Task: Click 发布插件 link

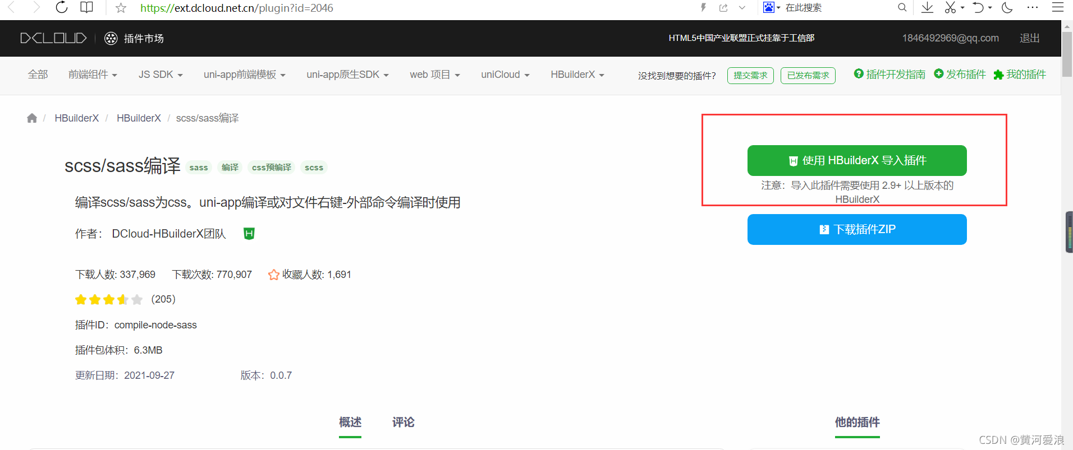Action: coord(960,74)
